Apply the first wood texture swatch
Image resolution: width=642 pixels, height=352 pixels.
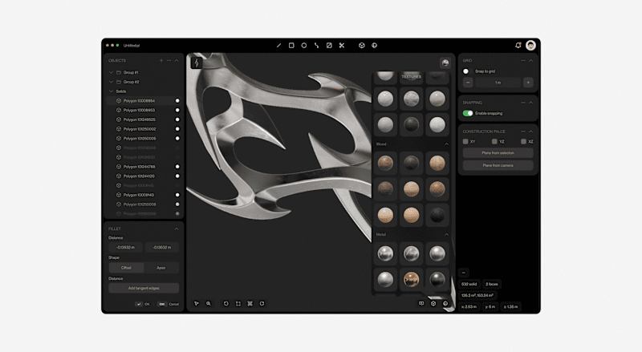pos(385,163)
